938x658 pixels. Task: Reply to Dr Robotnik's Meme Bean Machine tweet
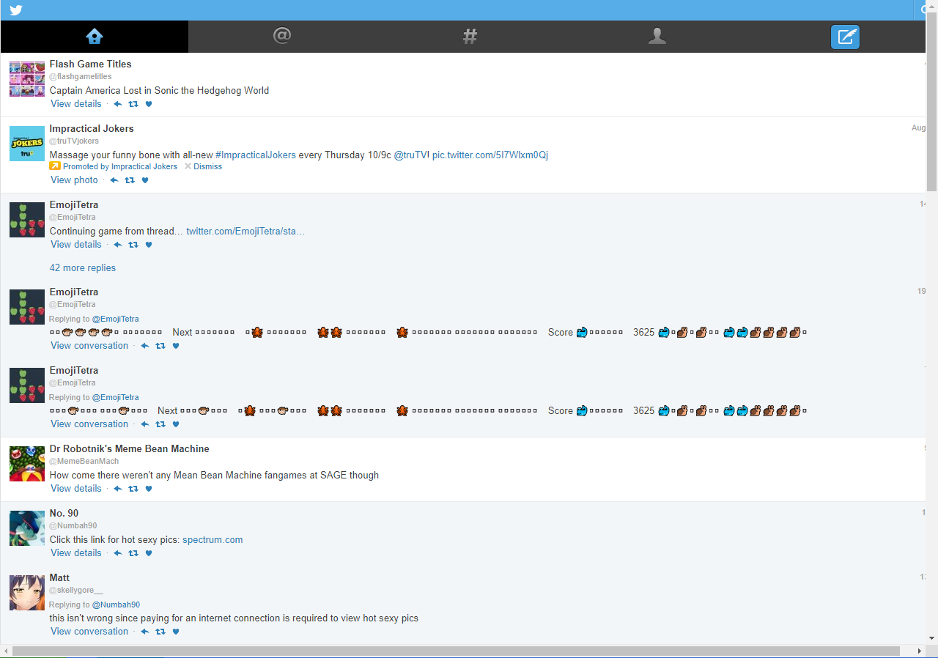click(x=117, y=489)
